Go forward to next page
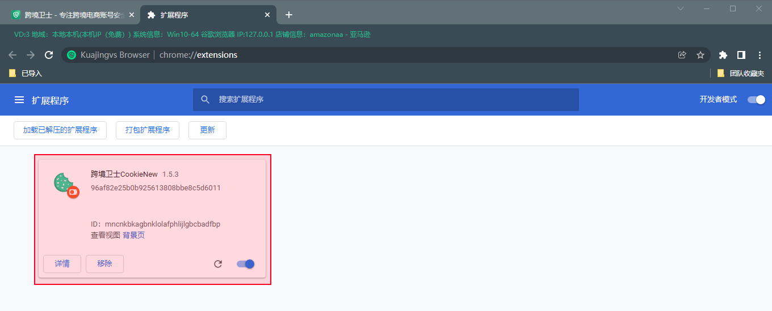 coord(31,55)
